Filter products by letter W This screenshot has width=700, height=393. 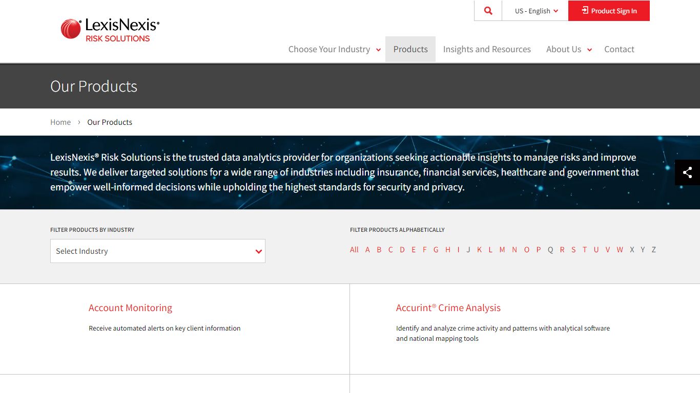tap(620, 250)
